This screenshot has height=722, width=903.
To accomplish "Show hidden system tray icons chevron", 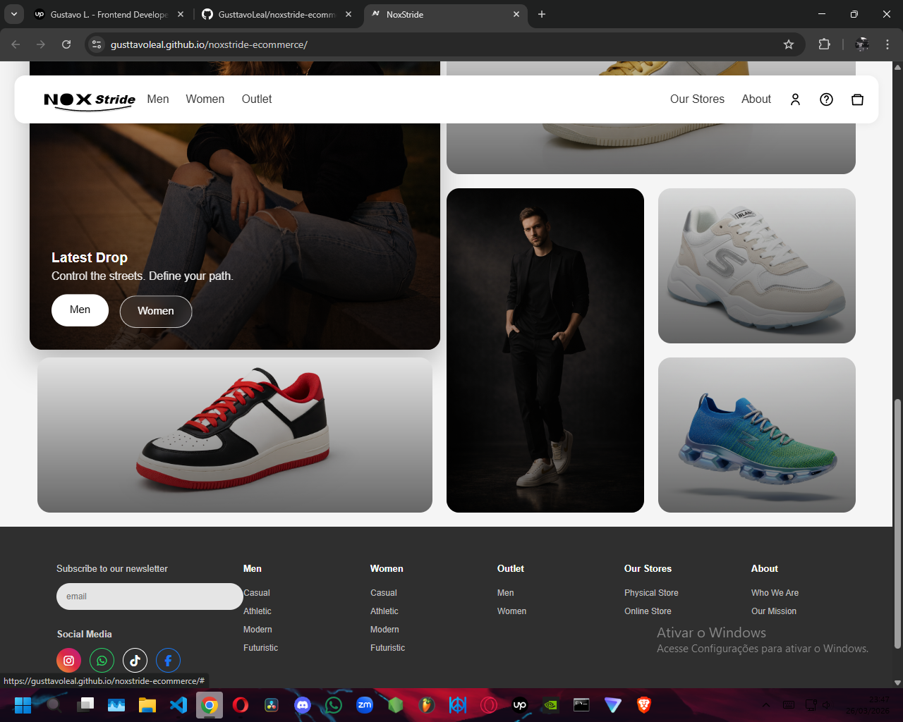I will pyautogui.click(x=765, y=704).
